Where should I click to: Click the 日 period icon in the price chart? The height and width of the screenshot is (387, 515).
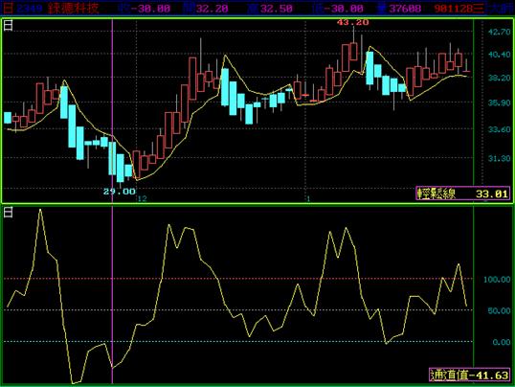pos(9,25)
